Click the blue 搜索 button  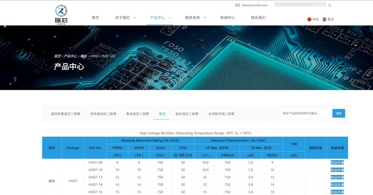coord(339,113)
